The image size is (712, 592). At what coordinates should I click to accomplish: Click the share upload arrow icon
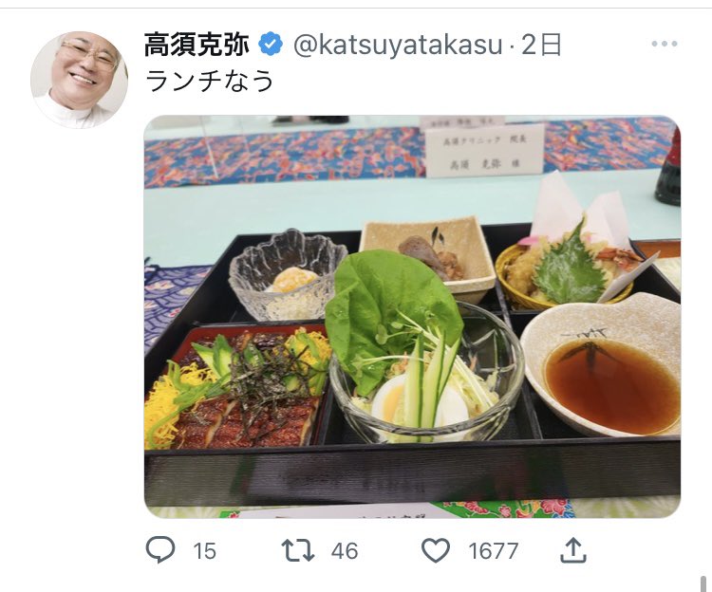(573, 550)
